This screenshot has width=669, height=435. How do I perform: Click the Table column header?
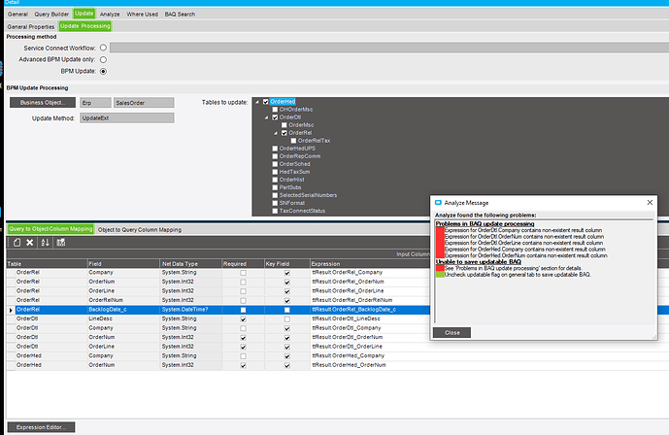point(47,264)
